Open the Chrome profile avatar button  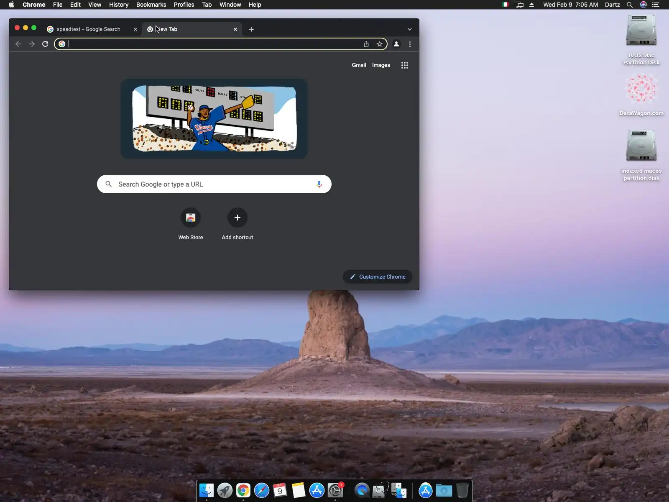click(396, 44)
